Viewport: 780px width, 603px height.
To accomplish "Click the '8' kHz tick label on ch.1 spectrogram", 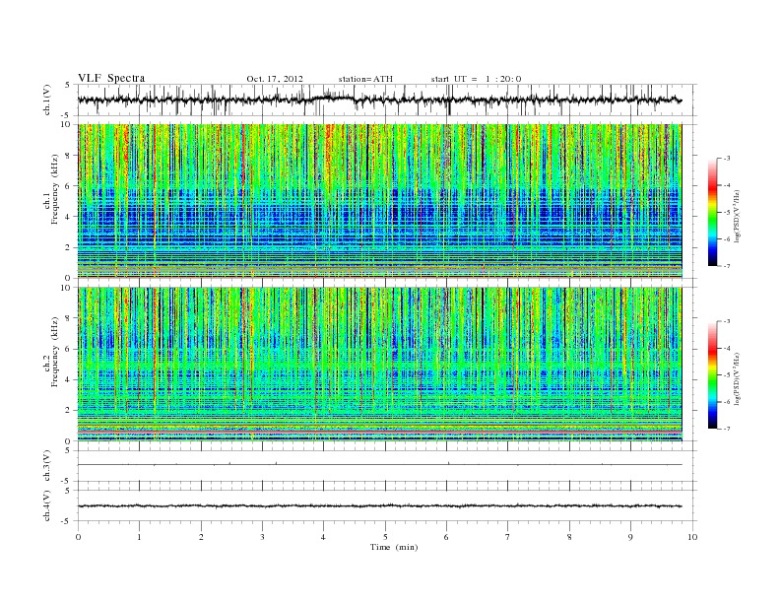I will click(69, 156).
